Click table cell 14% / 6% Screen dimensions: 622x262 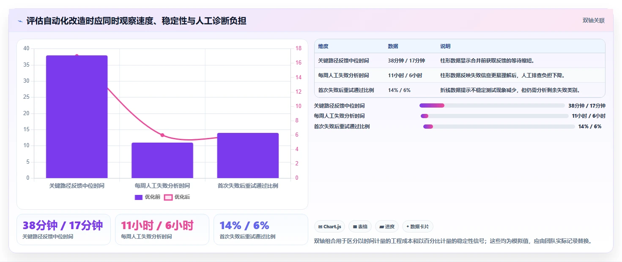[x=399, y=90]
